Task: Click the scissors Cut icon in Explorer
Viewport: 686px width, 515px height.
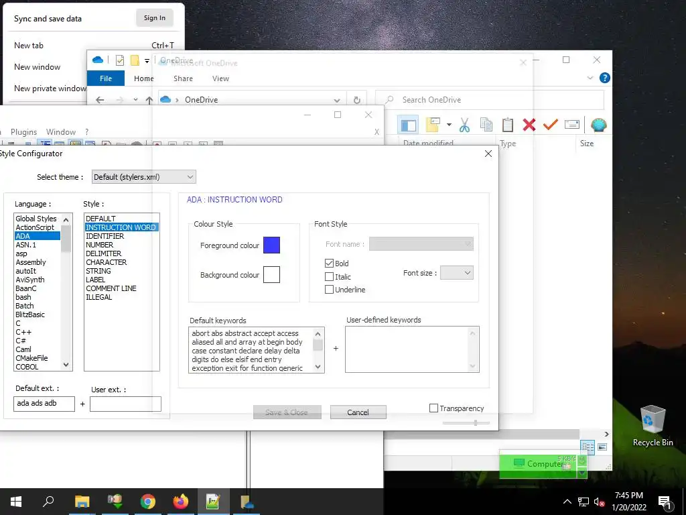Action: click(x=465, y=125)
